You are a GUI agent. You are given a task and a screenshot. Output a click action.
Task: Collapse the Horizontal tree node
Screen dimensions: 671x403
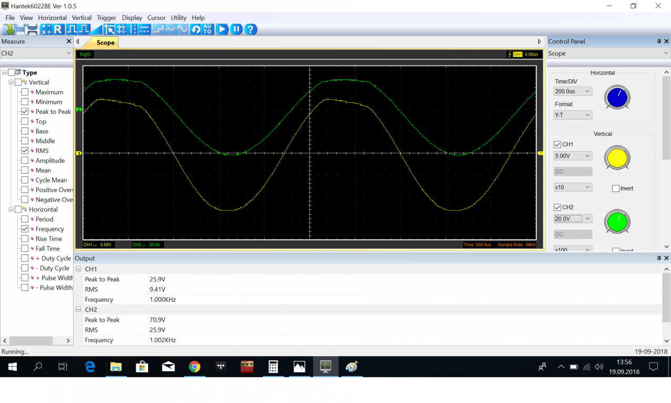click(11, 209)
